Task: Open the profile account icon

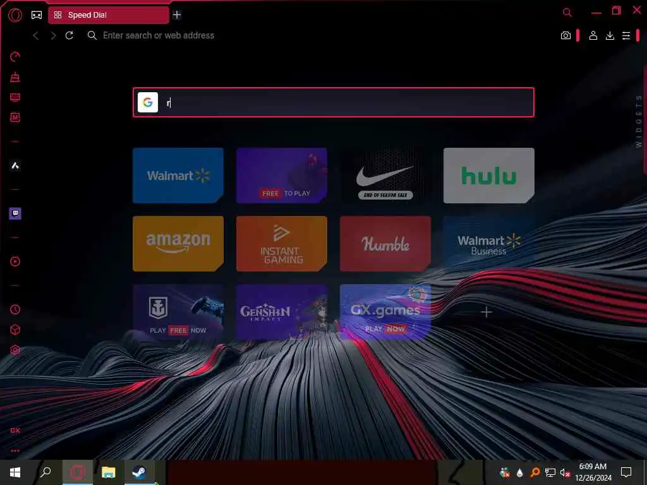Action: point(593,35)
